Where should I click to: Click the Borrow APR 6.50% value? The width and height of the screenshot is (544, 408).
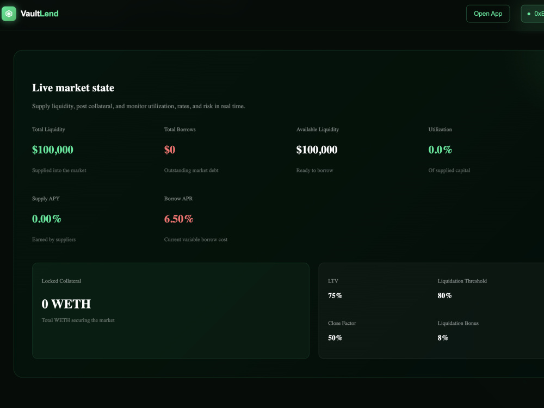point(178,219)
